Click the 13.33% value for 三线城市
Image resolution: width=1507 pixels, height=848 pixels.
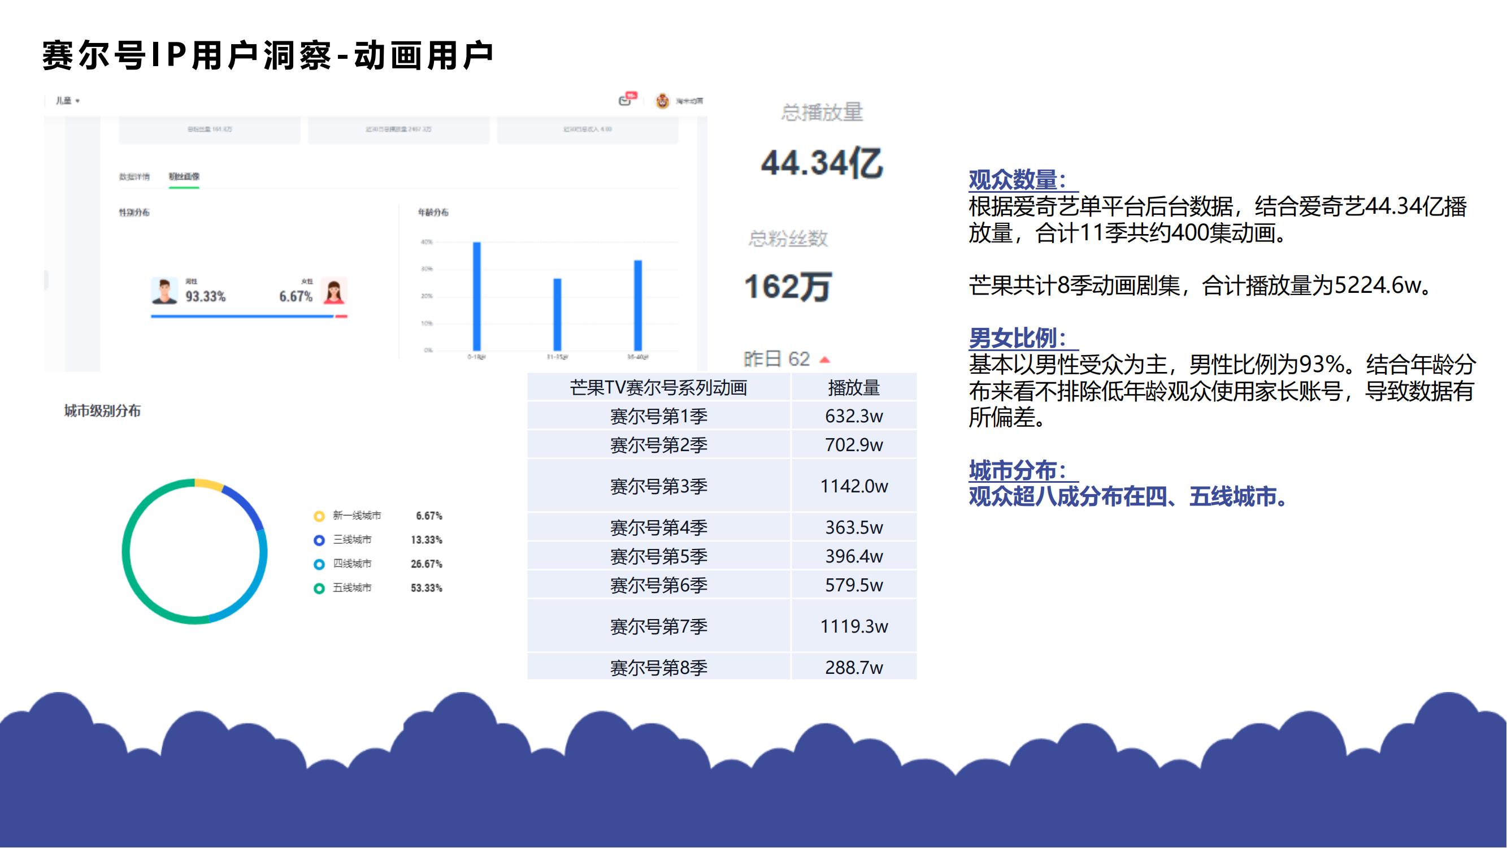point(427,540)
